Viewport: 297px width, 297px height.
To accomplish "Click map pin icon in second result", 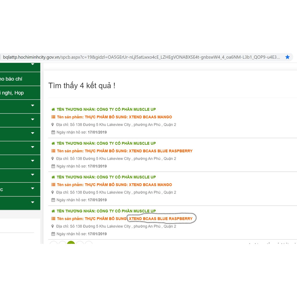I will pyautogui.click(x=53, y=159).
